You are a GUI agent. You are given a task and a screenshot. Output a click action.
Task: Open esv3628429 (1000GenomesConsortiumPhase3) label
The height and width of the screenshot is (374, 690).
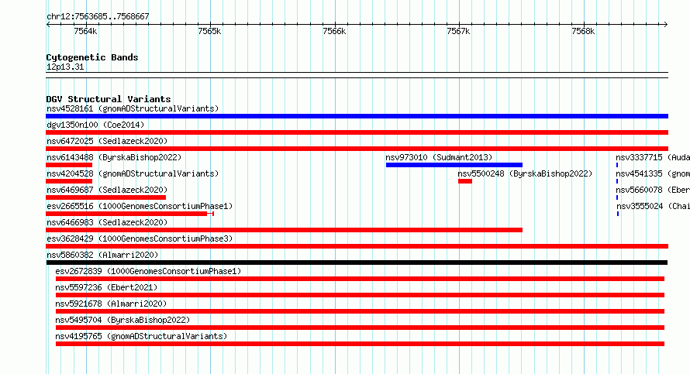click(x=140, y=238)
